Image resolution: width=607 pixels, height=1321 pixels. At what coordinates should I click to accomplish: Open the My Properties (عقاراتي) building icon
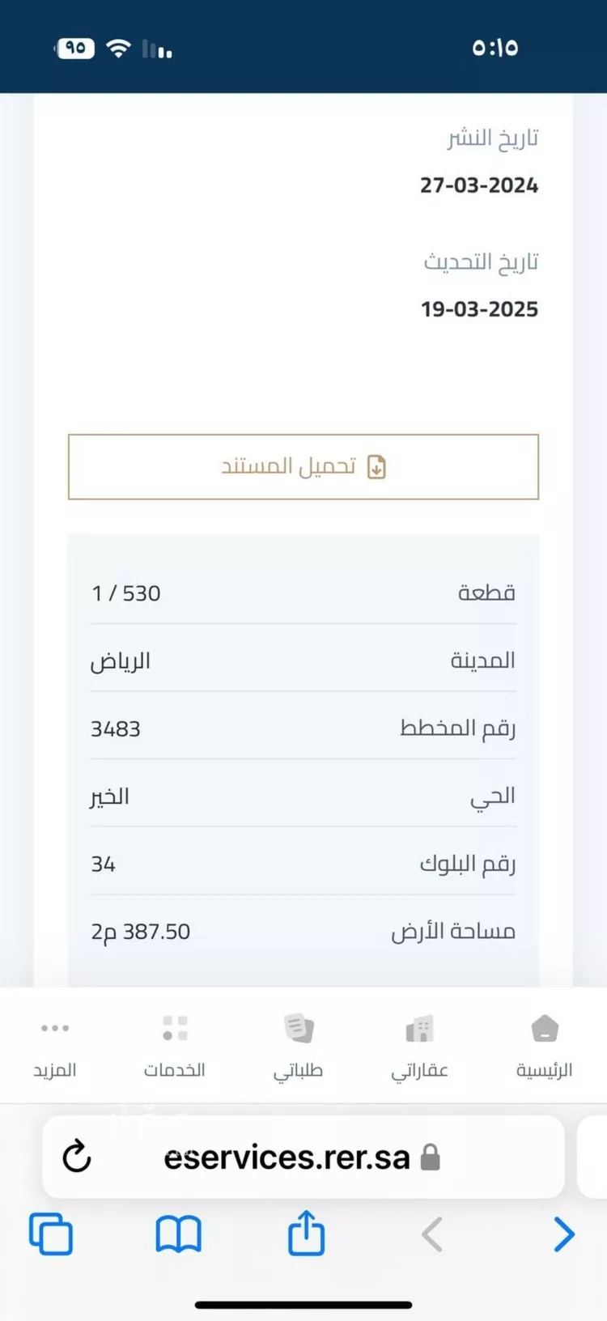coord(419,1029)
